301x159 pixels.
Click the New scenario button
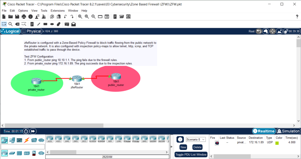(183, 147)
